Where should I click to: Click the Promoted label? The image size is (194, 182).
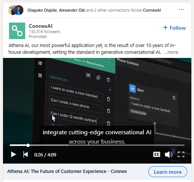point(38,36)
